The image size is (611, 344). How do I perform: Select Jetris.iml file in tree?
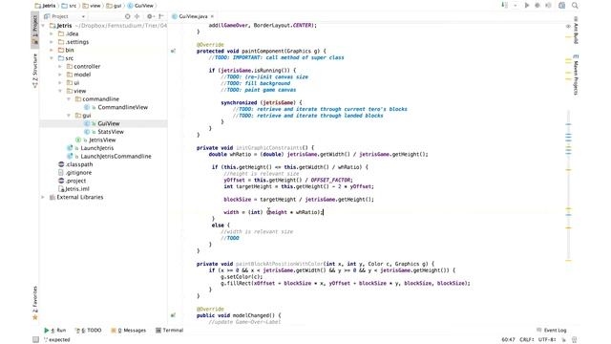pos(74,189)
